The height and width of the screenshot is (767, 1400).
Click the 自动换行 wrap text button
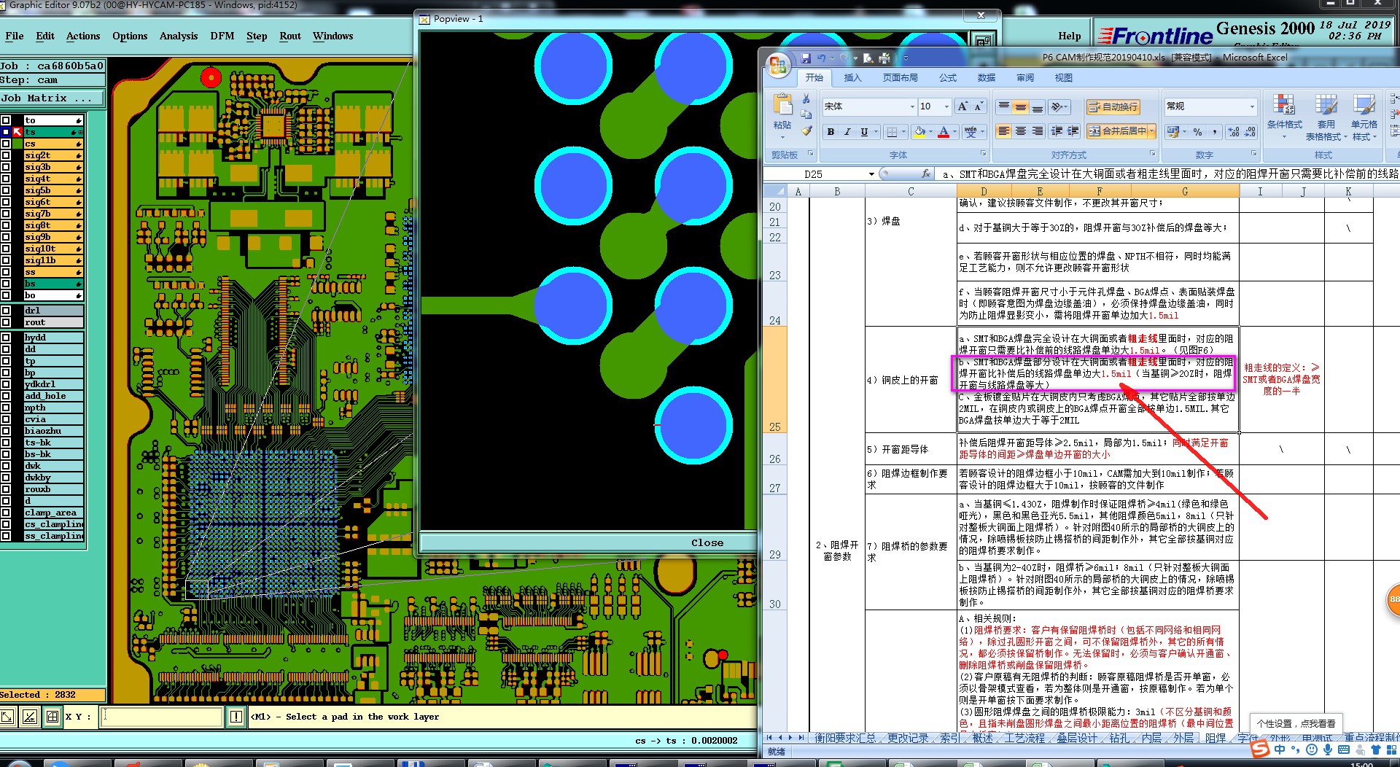point(1113,107)
